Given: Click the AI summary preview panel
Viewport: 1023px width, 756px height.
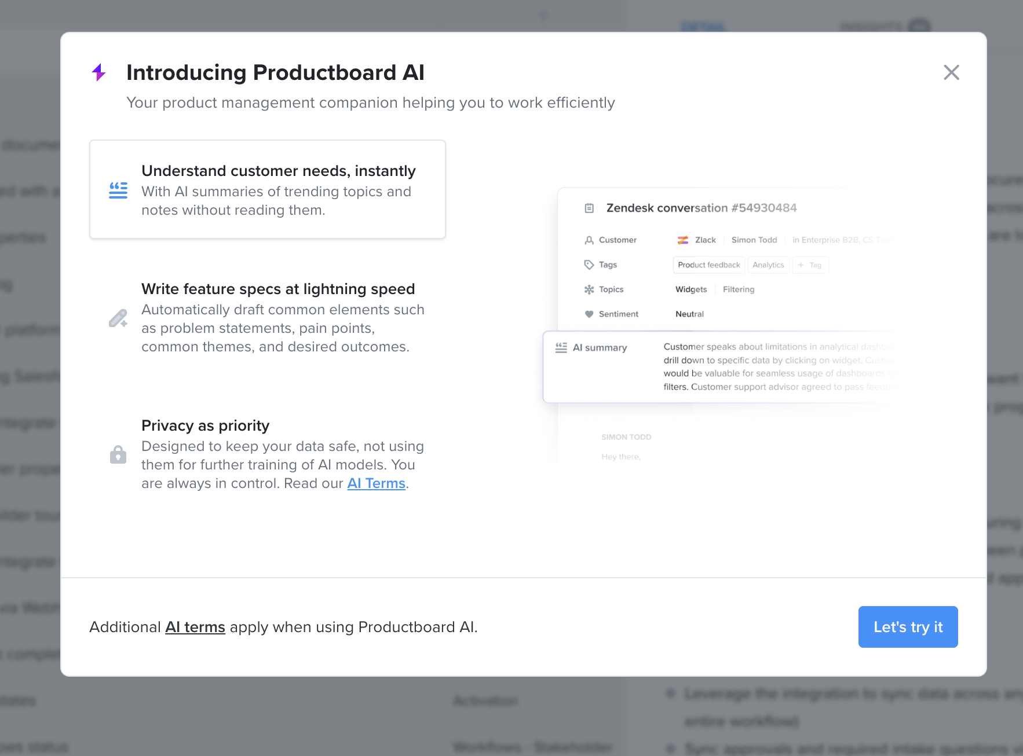Looking at the screenshot, I should click(718, 367).
